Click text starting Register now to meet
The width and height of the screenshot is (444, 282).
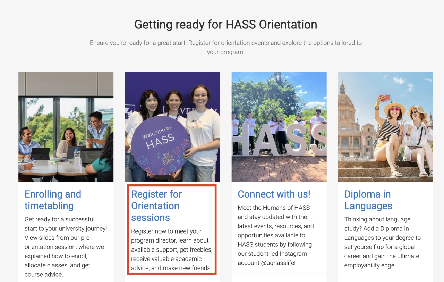172,249
